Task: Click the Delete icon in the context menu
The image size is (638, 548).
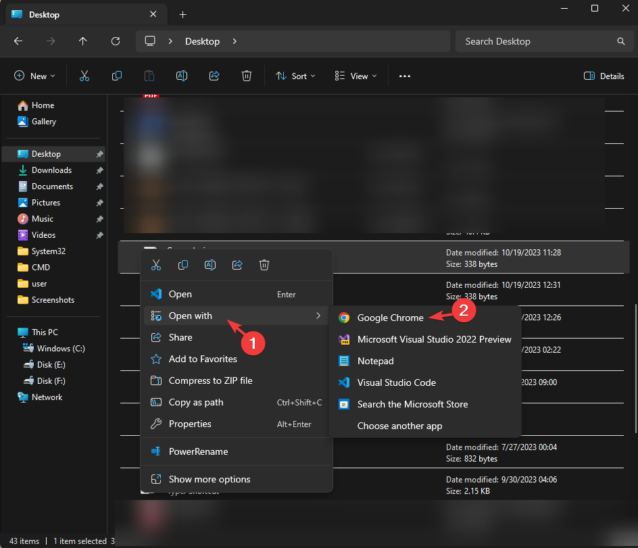Action: click(x=264, y=265)
